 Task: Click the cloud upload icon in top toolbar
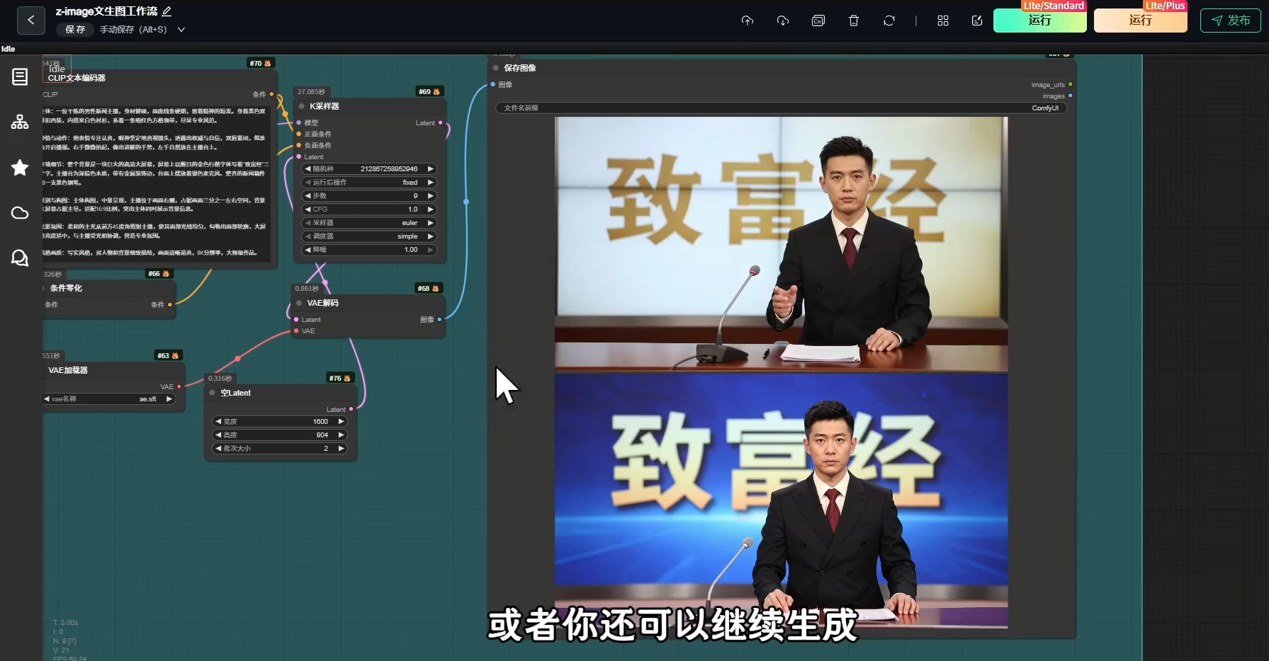pos(748,21)
